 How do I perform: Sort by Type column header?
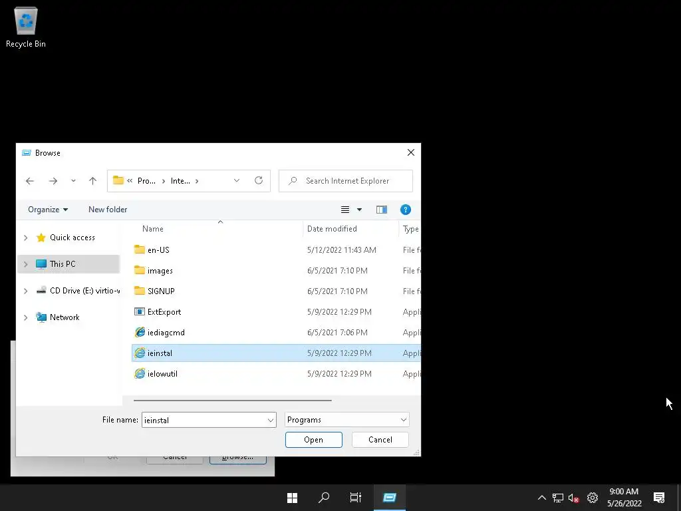(x=410, y=229)
